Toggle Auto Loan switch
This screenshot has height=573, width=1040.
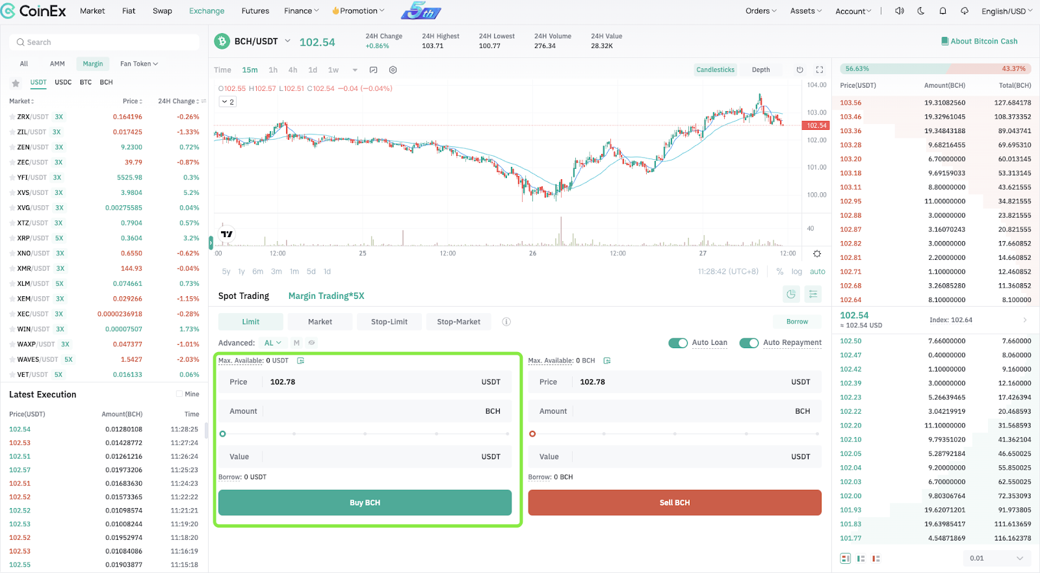pos(678,343)
